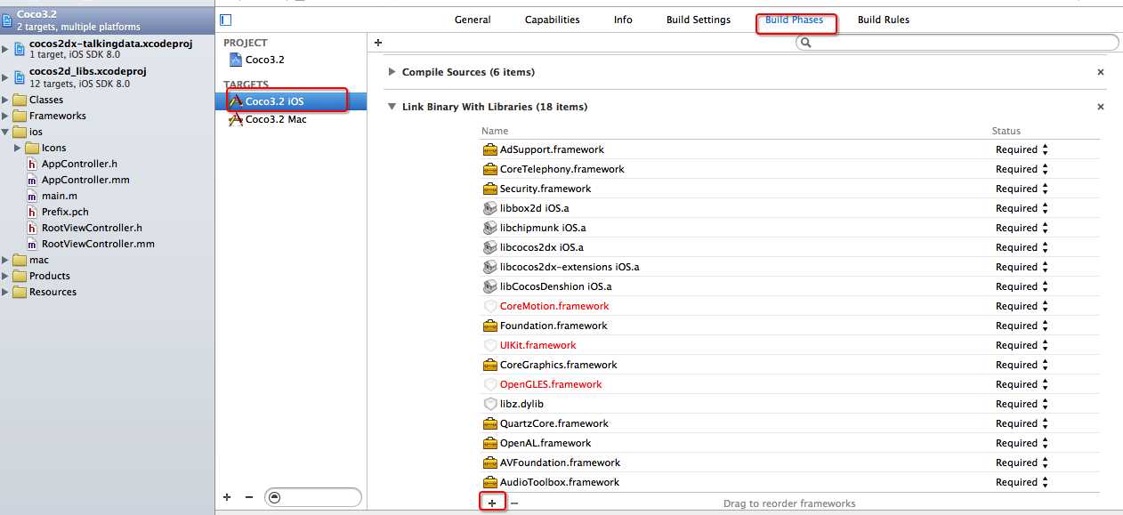
Task: Select Coco3.2 under PROJECT
Action: (264, 60)
